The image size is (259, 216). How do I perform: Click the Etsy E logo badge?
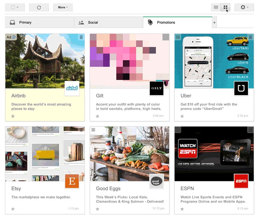72,181
